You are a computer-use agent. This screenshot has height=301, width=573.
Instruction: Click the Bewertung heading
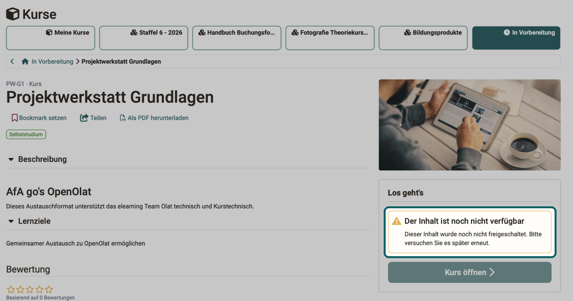point(28,269)
